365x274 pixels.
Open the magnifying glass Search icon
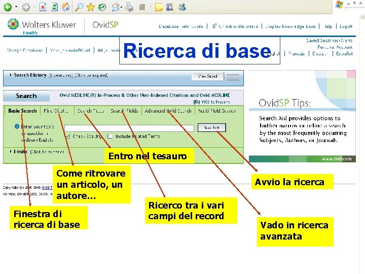tap(79, 7)
